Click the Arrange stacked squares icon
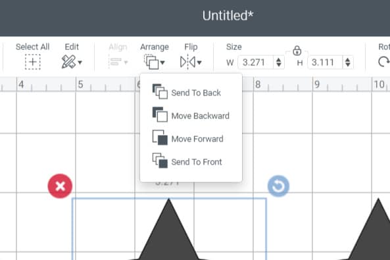The height and width of the screenshot is (260, 390). tap(151, 62)
